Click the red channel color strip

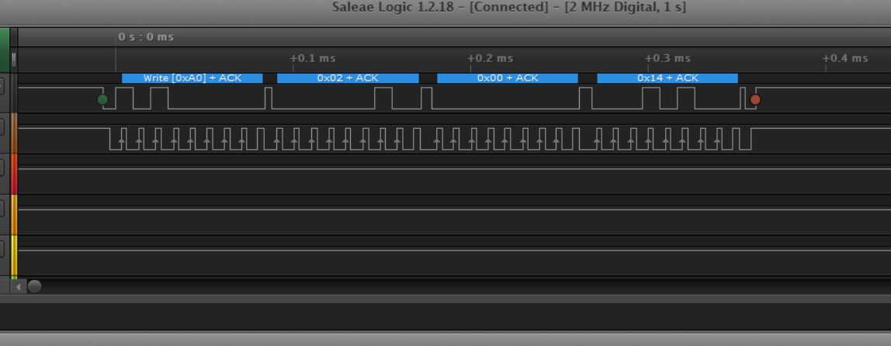[13, 174]
